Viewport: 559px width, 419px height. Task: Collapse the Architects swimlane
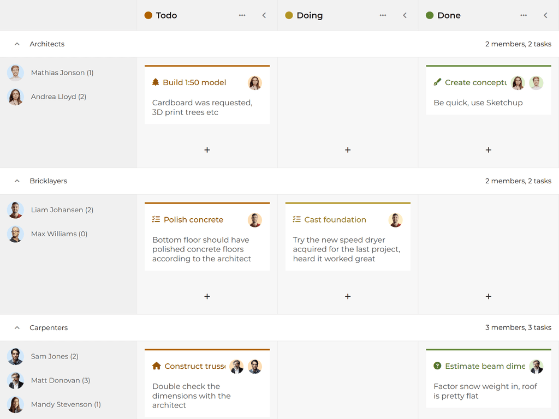tap(17, 44)
